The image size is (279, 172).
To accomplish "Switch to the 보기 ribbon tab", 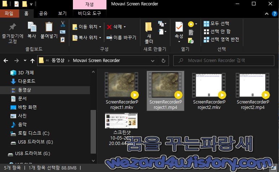I will (62, 13).
